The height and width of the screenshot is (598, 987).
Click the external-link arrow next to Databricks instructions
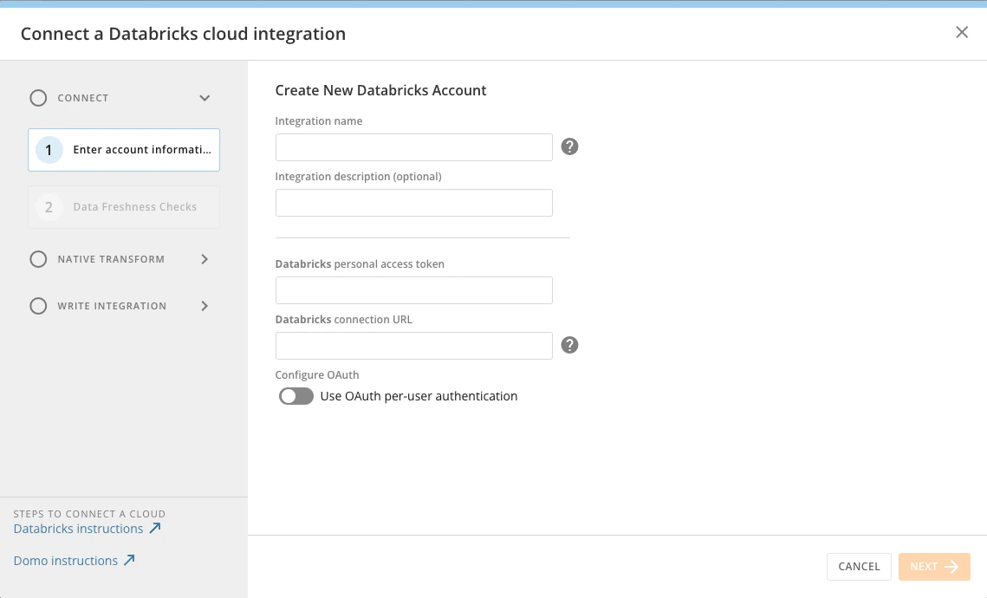point(155,528)
